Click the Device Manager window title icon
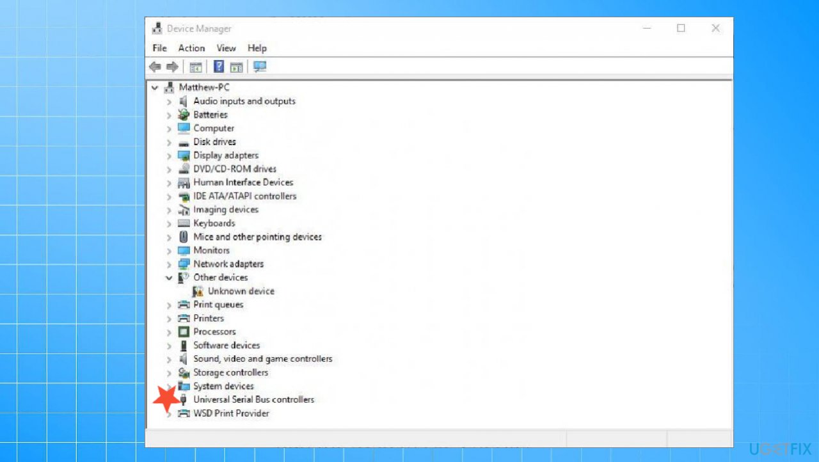Viewport: 819px width, 462px height. tap(157, 28)
